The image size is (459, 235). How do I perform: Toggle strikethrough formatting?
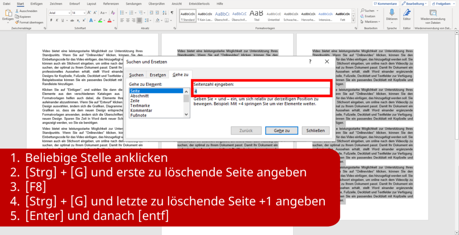72,21
